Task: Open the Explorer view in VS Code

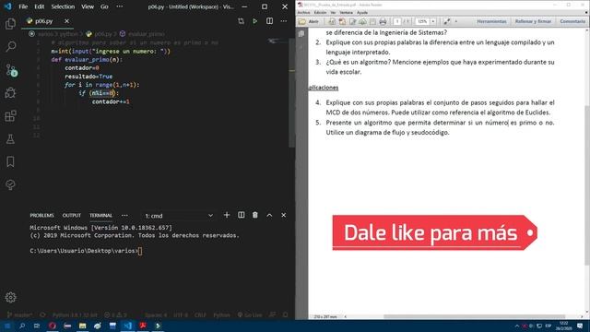Action: tap(10, 24)
